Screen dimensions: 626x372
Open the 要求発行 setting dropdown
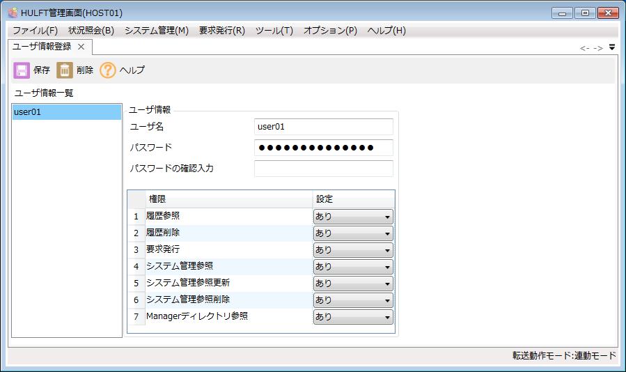353,250
